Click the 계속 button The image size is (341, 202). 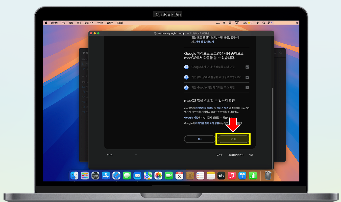pyautogui.click(x=234, y=139)
